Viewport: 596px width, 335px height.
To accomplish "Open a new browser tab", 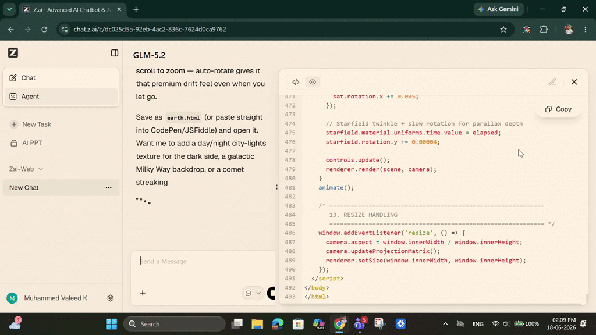I will [136, 9].
